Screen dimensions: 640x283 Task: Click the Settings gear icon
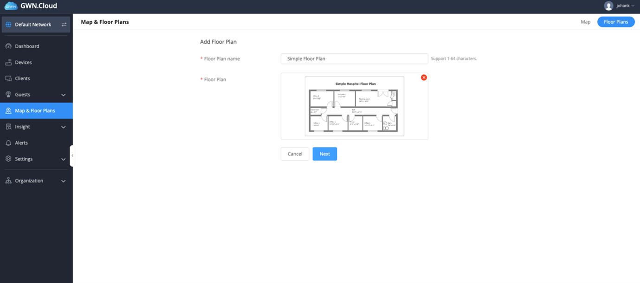pos(8,159)
